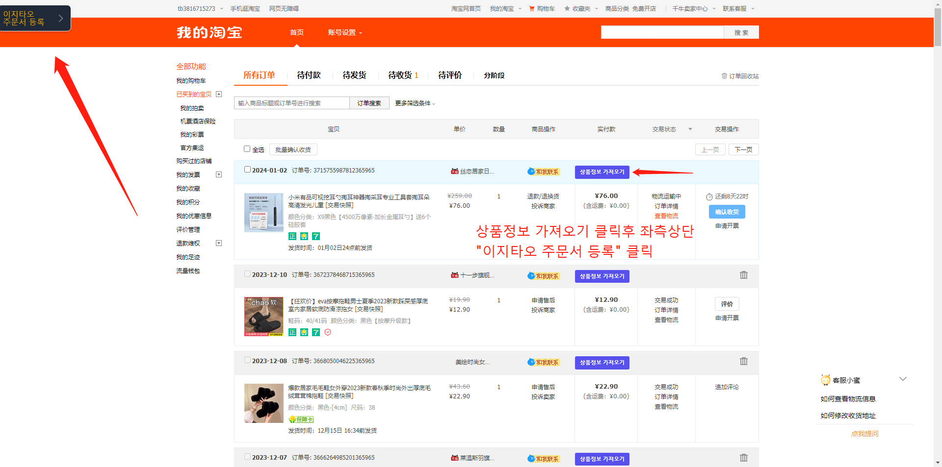Open the black eva slippers thumbnail
This screenshot has height=467, width=942.
click(x=264, y=317)
